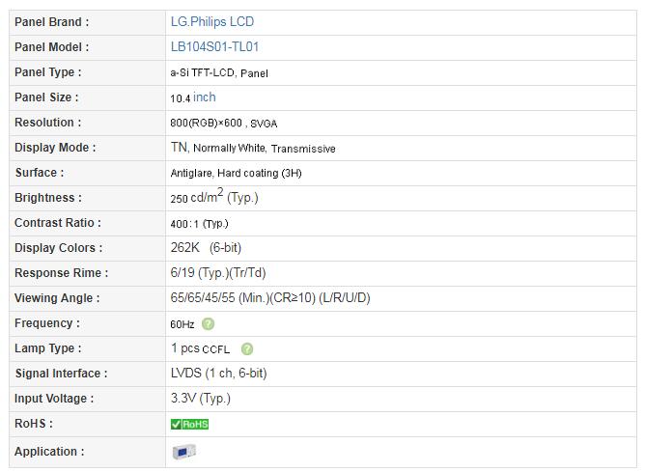This screenshot has width=645, height=472.
Task: Open the LG.Philips LCD brand link
Action: [x=211, y=21]
